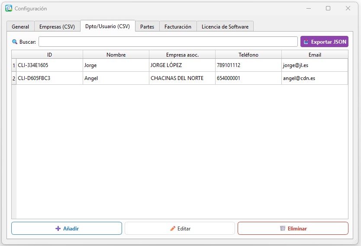Click the plus icon on Añadir

pyautogui.click(x=58, y=229)
